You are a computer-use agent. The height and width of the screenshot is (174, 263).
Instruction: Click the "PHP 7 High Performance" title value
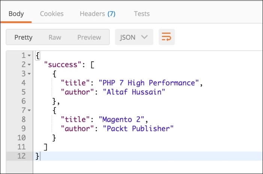point(149,83)
